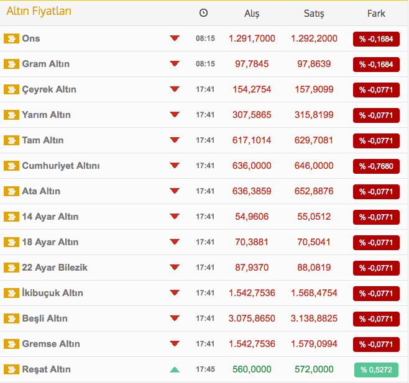Click the Alış column header
The image size is (409, 383).
[x=252, y=14]
